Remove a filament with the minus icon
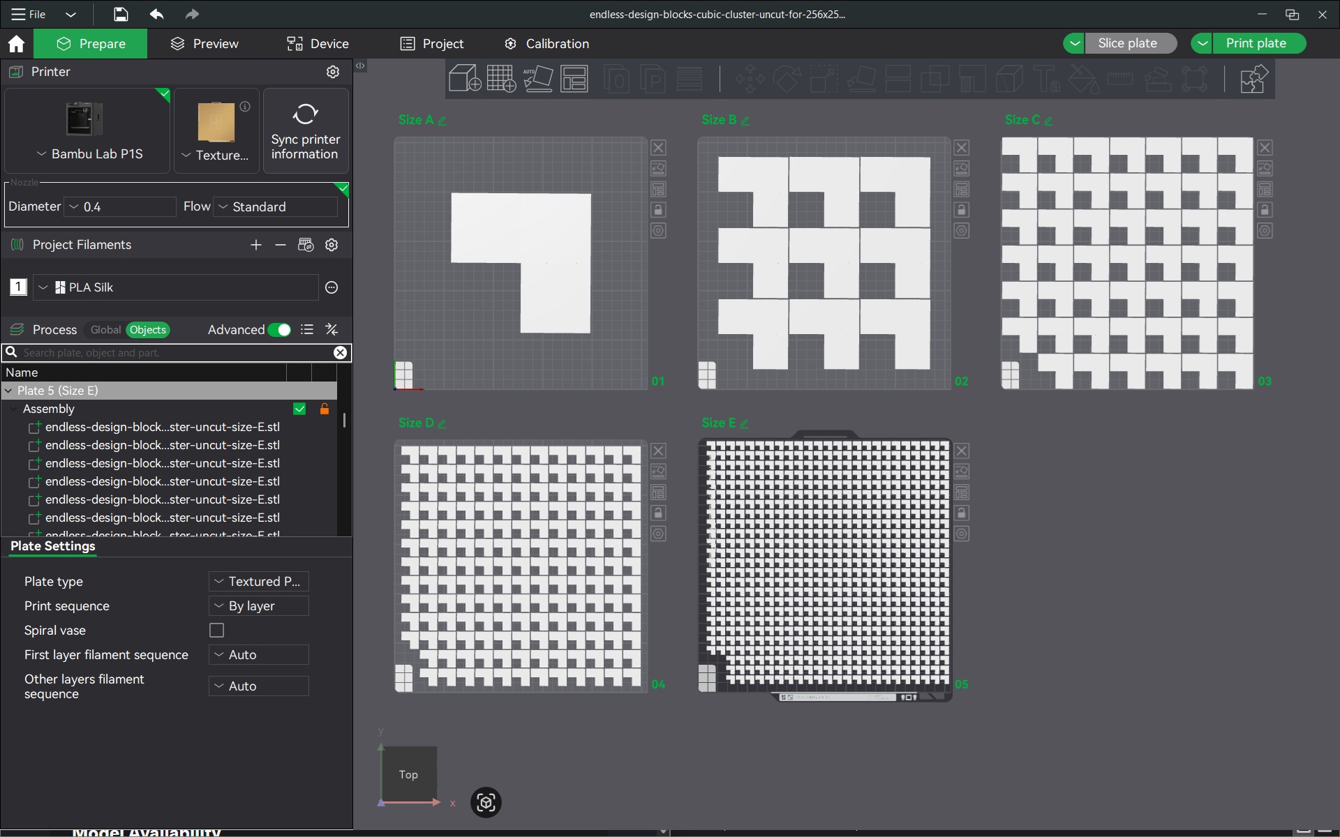 click(281, 245)
